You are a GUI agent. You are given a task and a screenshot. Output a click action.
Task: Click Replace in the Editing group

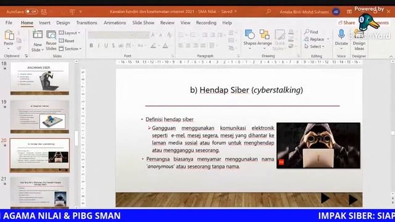pos(315,39)
